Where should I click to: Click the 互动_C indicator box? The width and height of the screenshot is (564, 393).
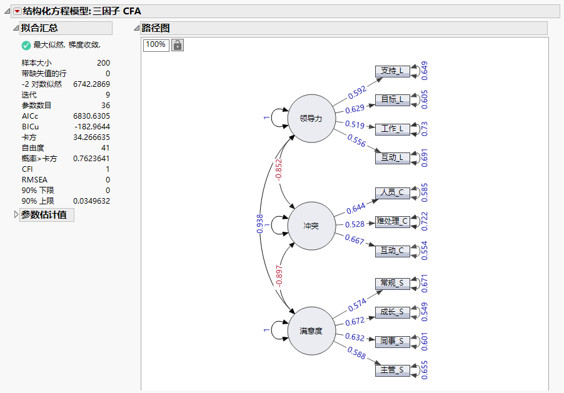pos(394,251)
